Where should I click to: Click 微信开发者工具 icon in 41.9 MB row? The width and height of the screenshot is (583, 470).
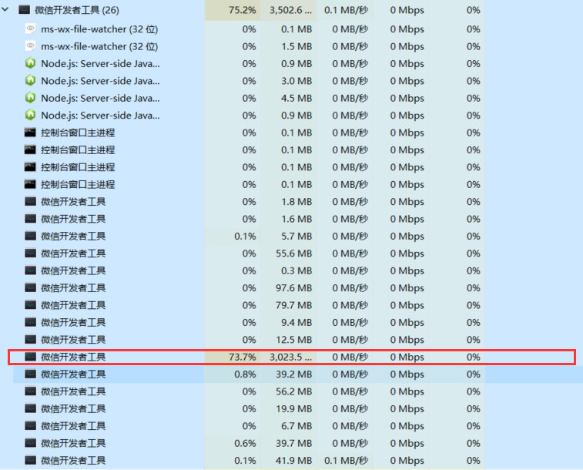30,460
